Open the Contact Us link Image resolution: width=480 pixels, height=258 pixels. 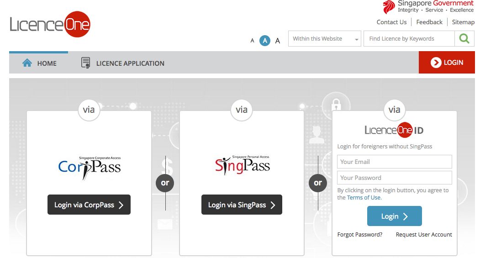tap(391, 22)
